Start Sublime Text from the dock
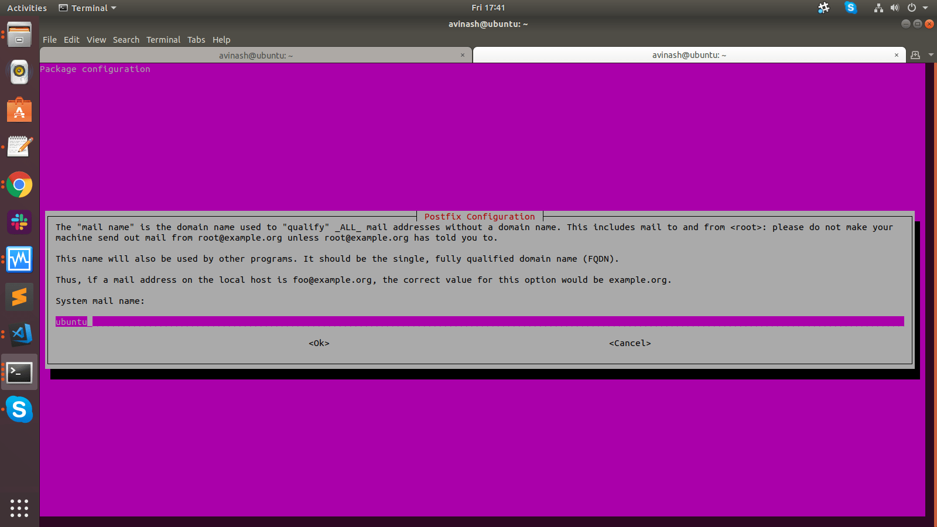Image resolution: width=937 pixels, height=527 pixels. tap(19, 297)
